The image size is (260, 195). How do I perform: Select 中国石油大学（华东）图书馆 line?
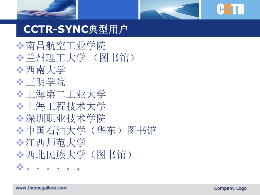[x=91, y=131]
